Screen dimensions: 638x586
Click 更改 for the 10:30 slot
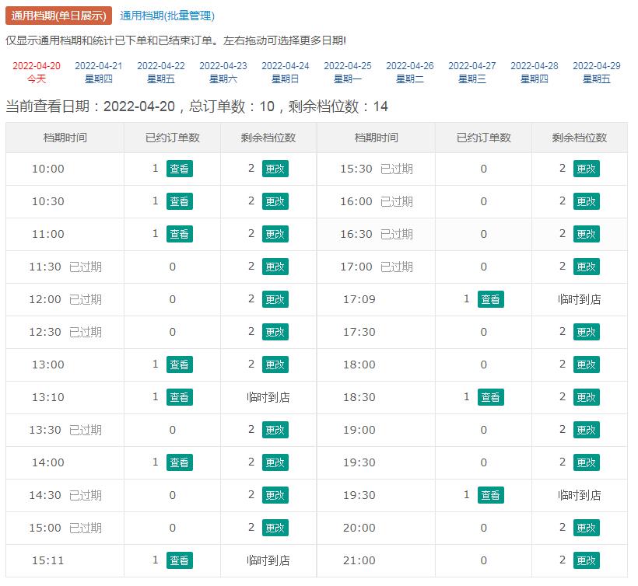click(275, 201)
